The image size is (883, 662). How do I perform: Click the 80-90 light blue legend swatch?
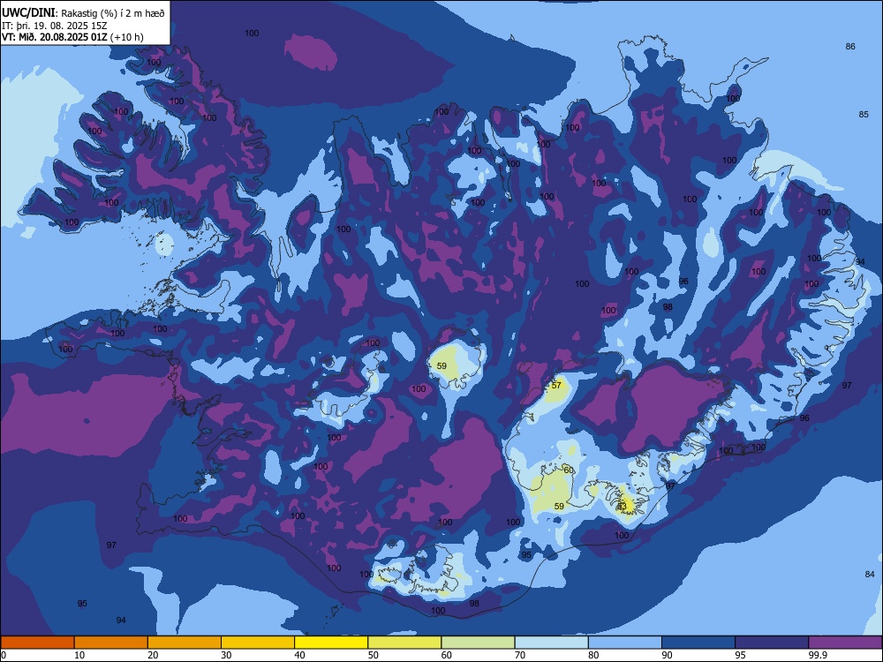tap(625, 643)
